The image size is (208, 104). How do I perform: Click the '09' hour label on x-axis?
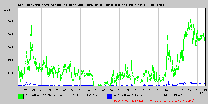click(x=127, y=90)
